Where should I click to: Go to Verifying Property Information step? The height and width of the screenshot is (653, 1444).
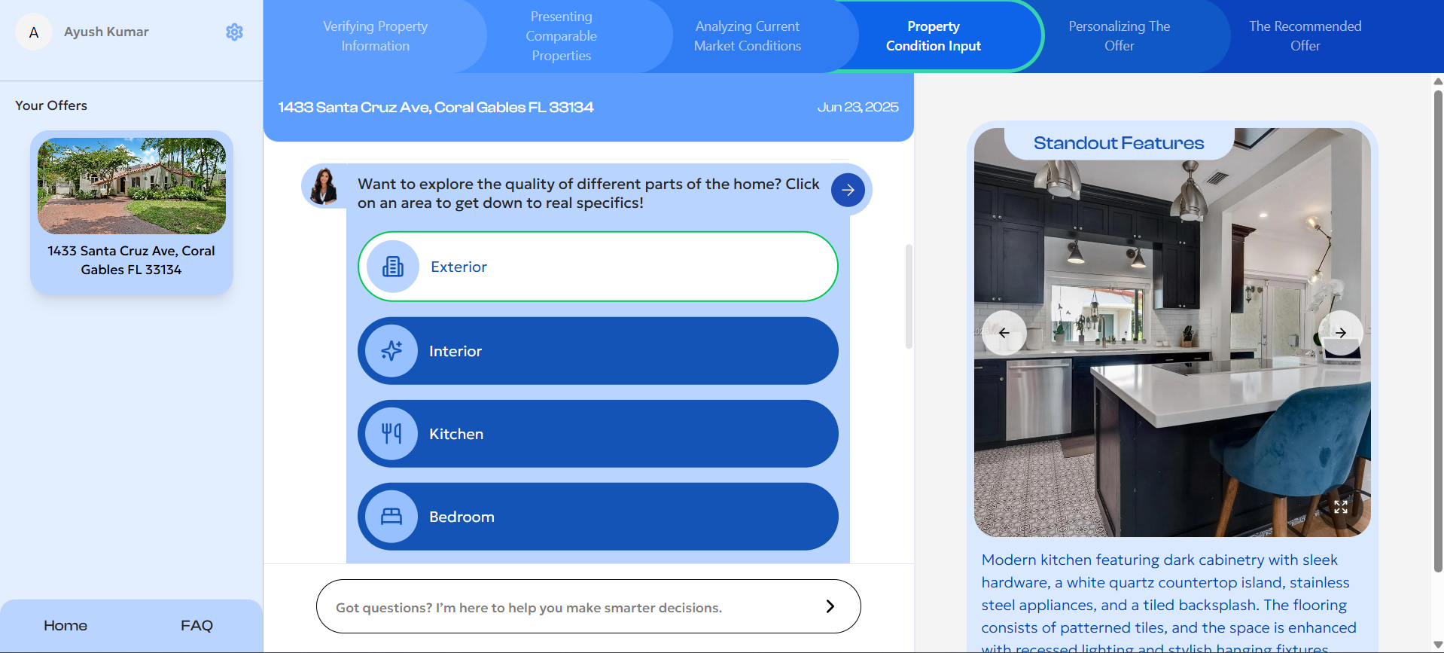point(376,36)
